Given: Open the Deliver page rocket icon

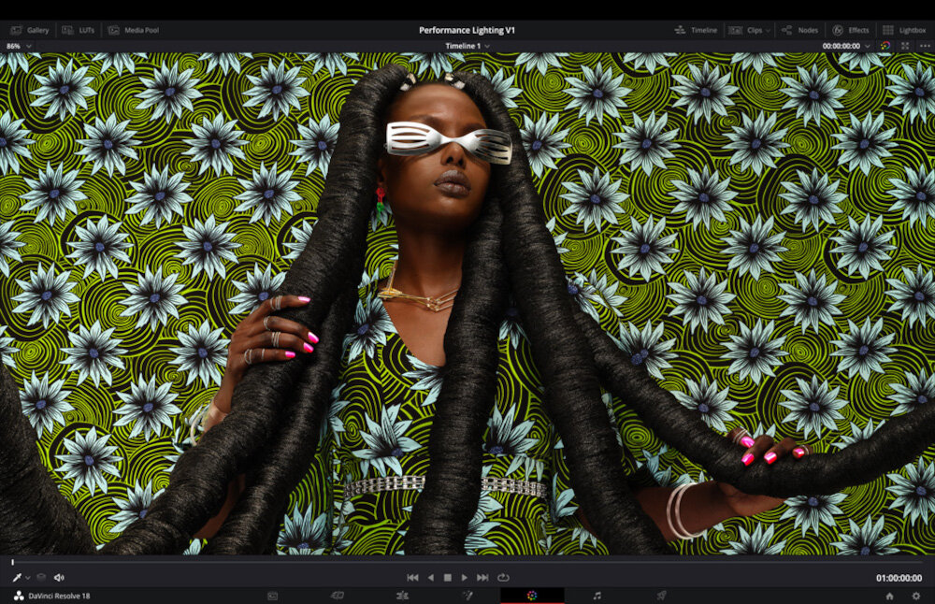Looking at the screenshot, I should click(661, 596).
